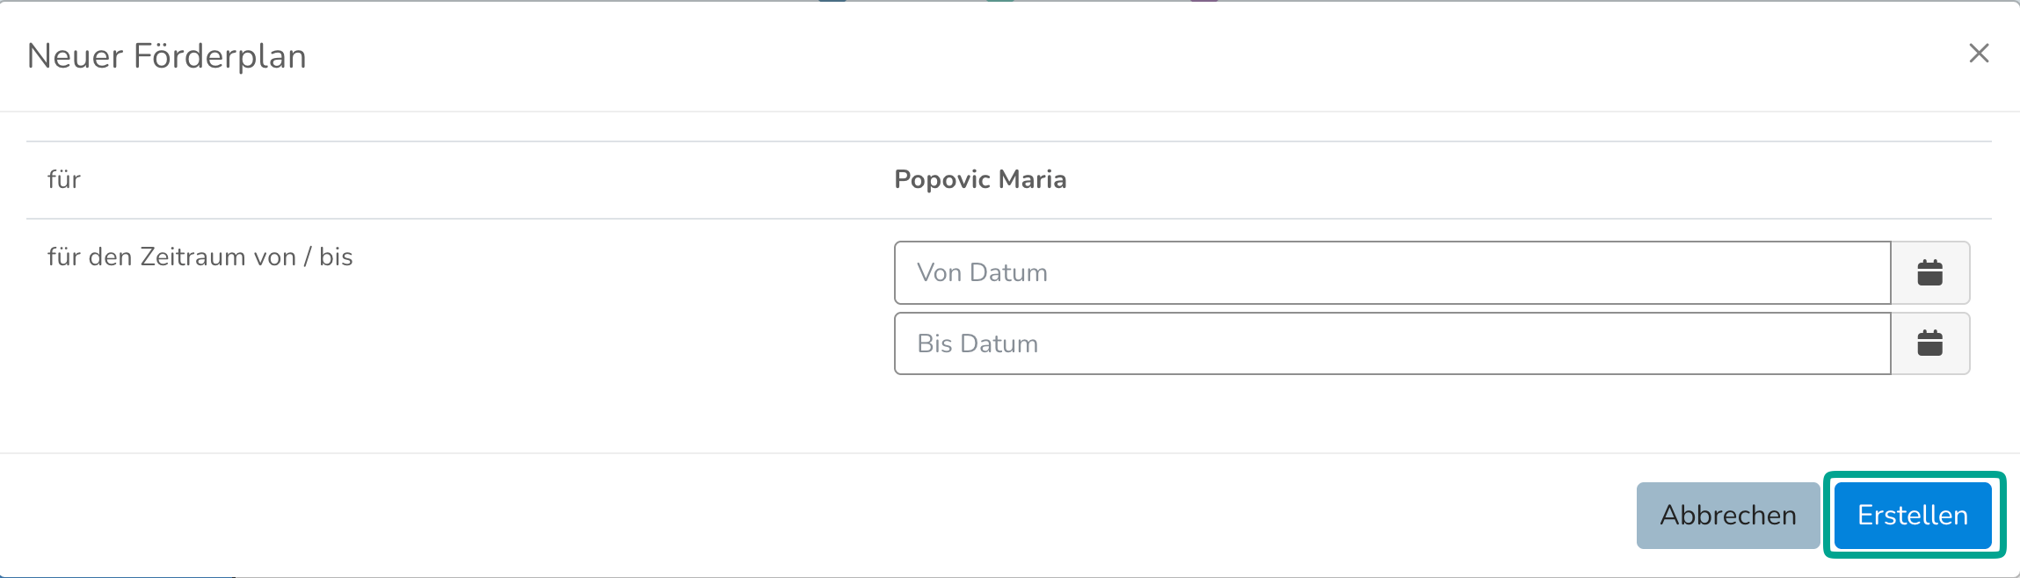Screen dimensions: 2020x578
Task: Show the start date calendar popup
Action: tap(1929, 273)
